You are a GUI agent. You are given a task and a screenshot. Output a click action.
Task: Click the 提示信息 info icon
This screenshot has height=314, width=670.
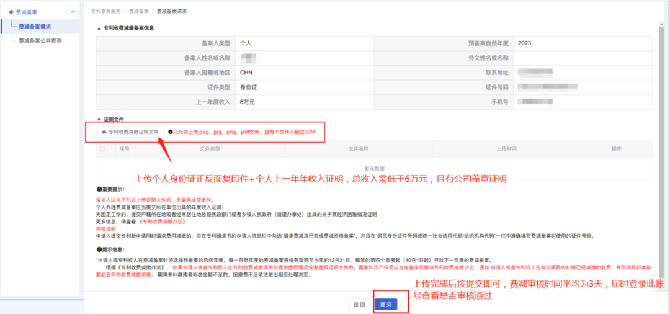coord(99,249)
